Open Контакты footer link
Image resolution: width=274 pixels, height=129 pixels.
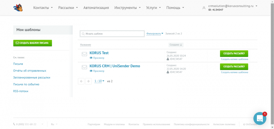(134, 124)
